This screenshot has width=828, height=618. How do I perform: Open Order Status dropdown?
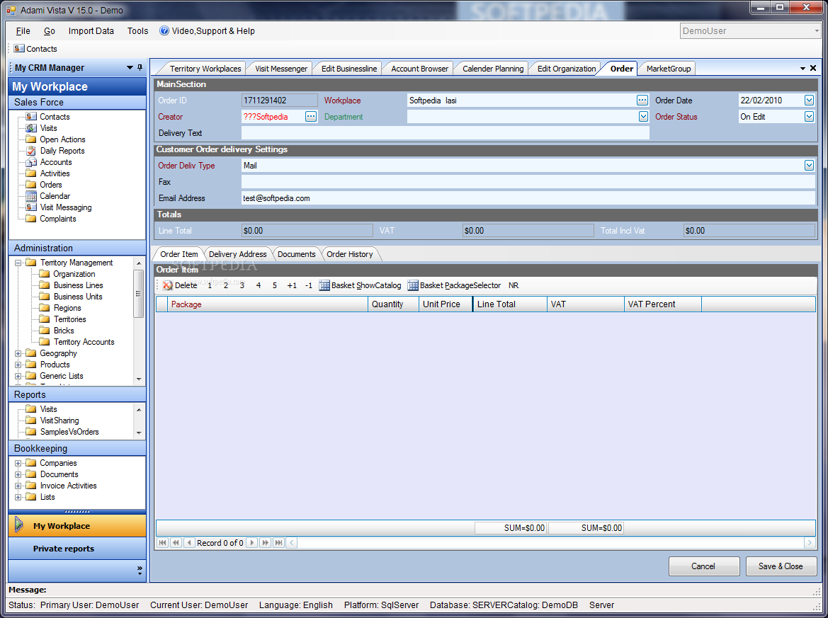point(809,117)
